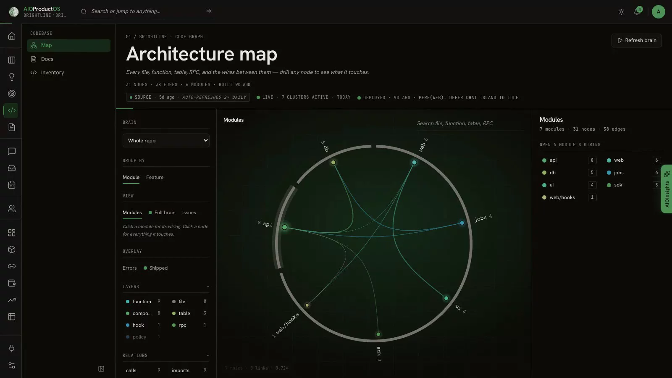Click the api node on graph

click(x=284, y=227)
